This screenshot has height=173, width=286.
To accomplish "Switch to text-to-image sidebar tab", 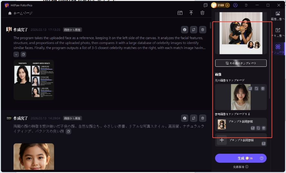I will pyautogui.click(x=278, y=32).
